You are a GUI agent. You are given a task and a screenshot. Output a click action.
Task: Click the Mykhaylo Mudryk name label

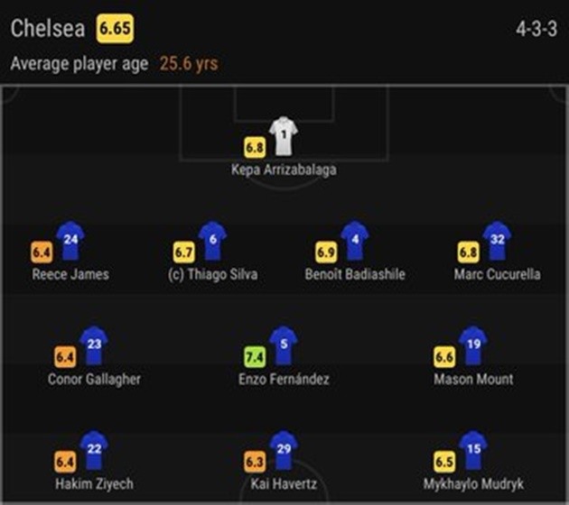(473, 484)
